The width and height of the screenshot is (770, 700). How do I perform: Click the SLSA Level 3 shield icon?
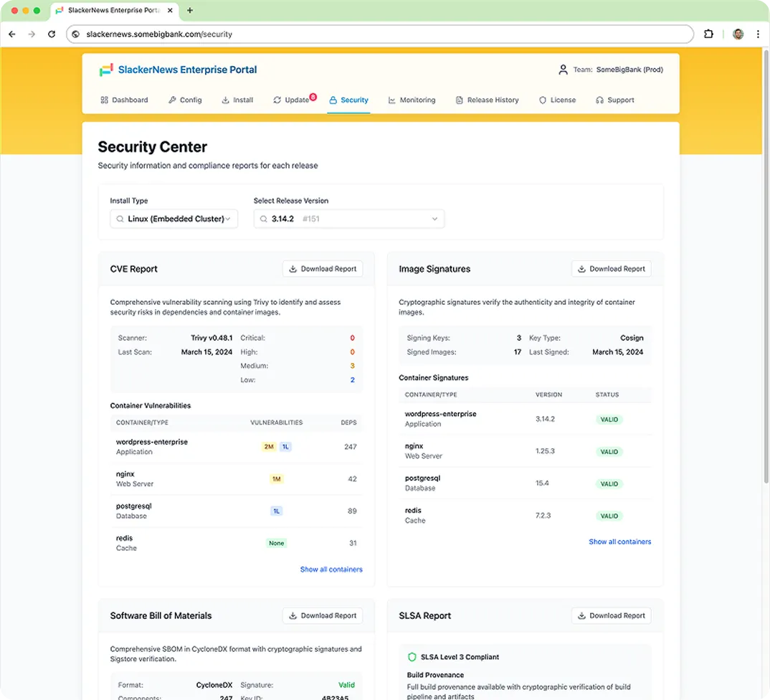pyautogui.click(x=412, y=657)
